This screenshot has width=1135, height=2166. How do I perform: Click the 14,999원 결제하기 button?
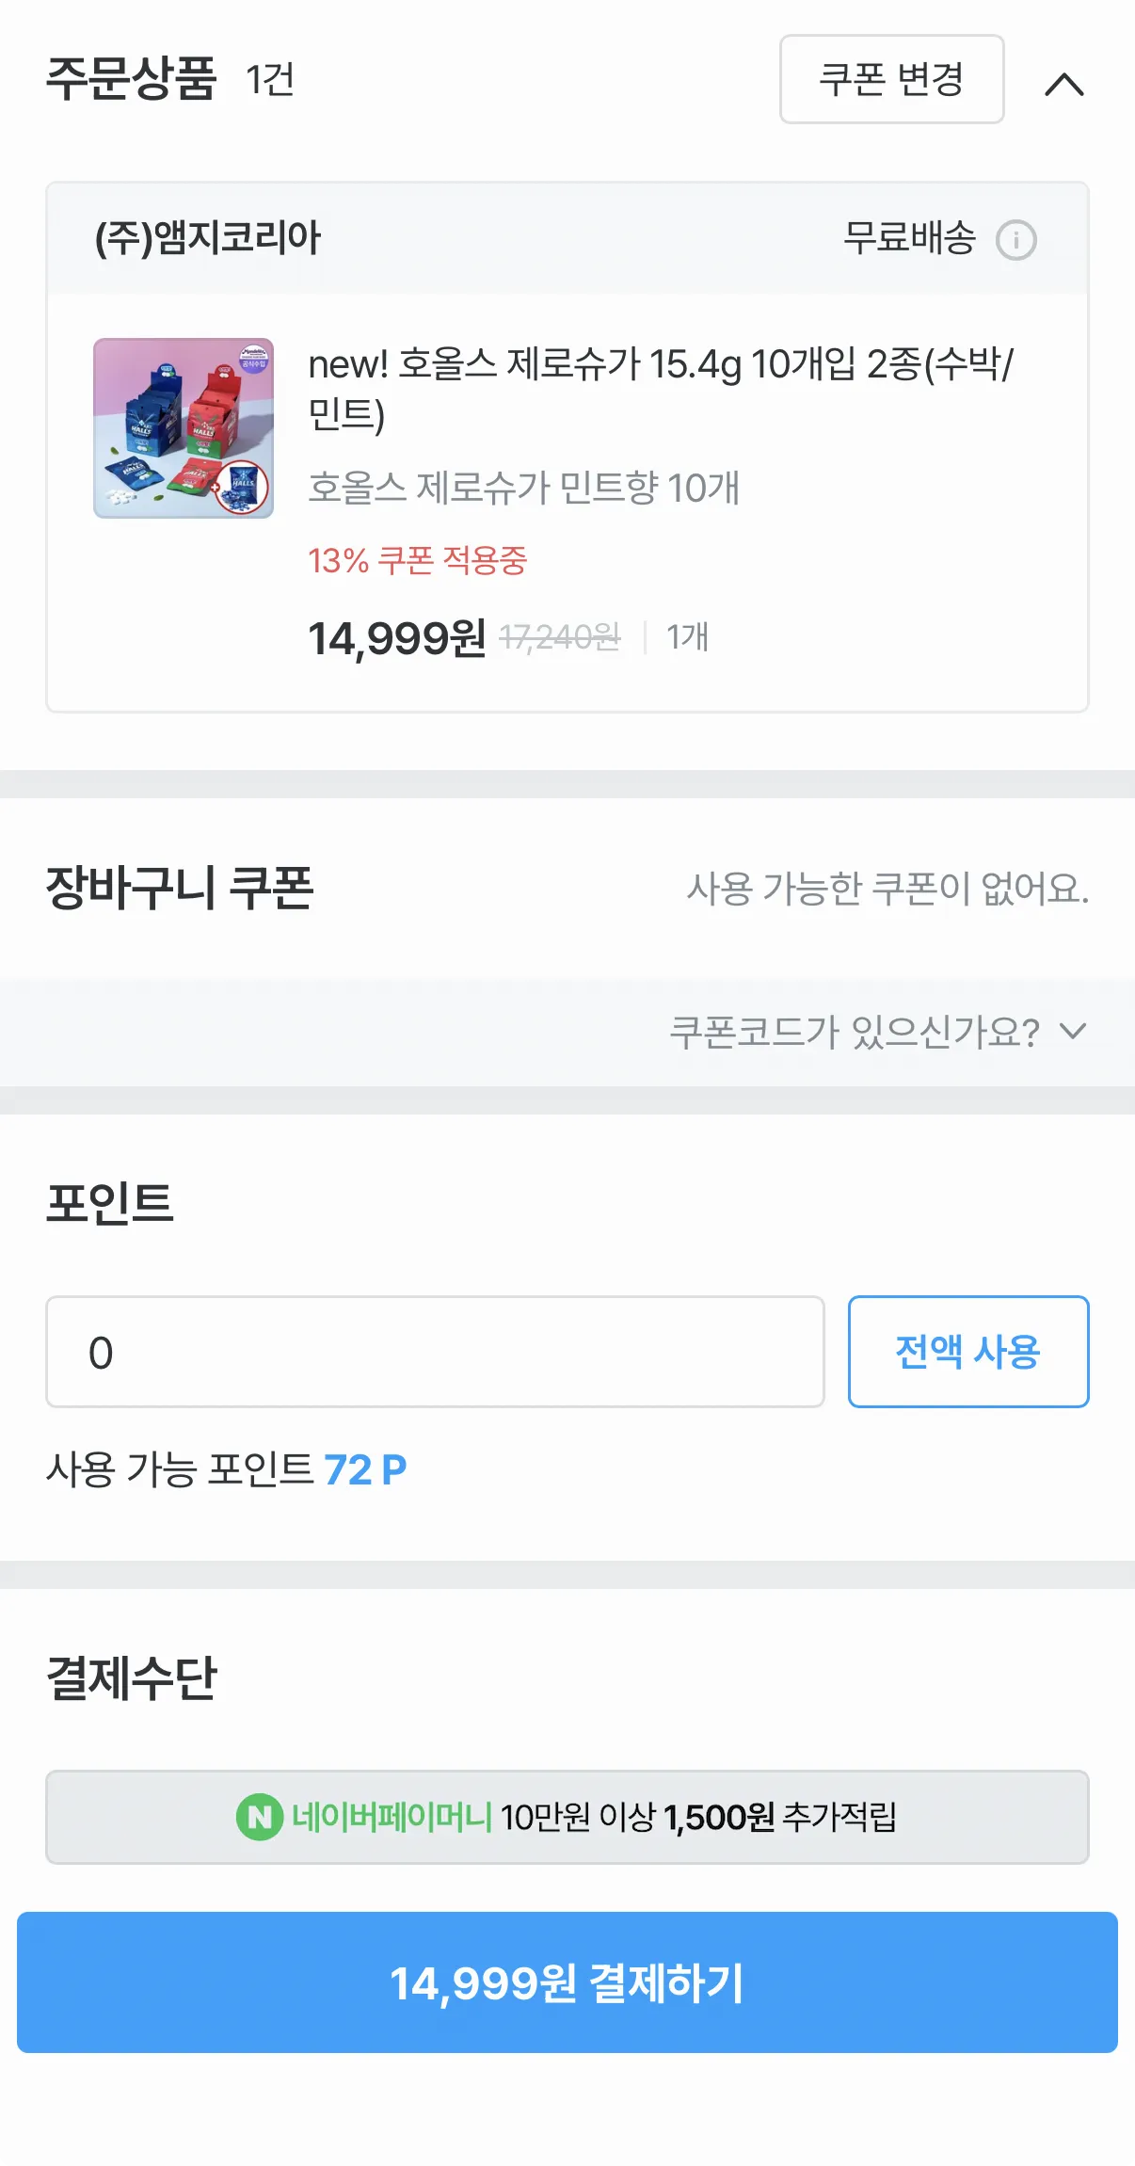(x=567, y=1982)
